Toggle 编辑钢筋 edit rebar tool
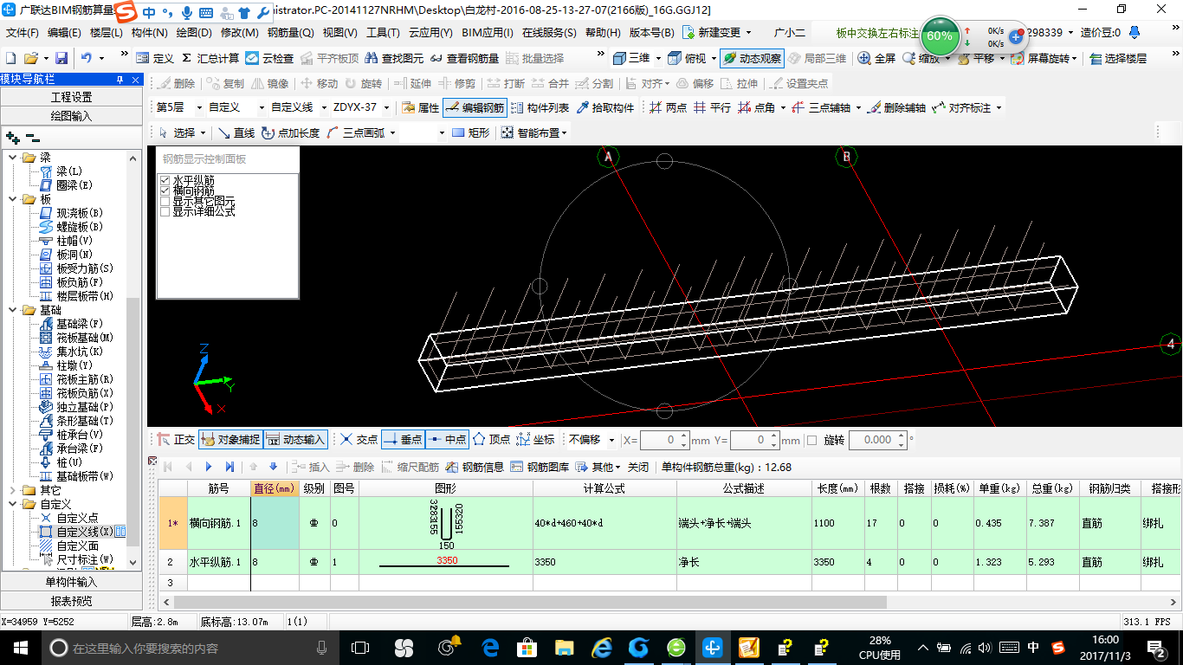Image resolution: width=1183 pixels, height=665 pixels. pyautogui.click(x=475, y=107)
